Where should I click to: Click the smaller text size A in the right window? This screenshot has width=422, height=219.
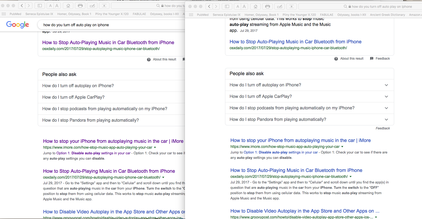237,6
